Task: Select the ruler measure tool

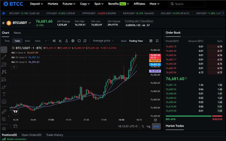Action: [x=4, y=112]
